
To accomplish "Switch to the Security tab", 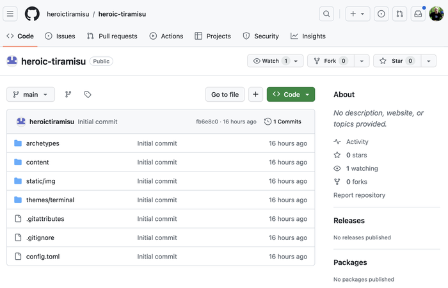I will [260, 36].
